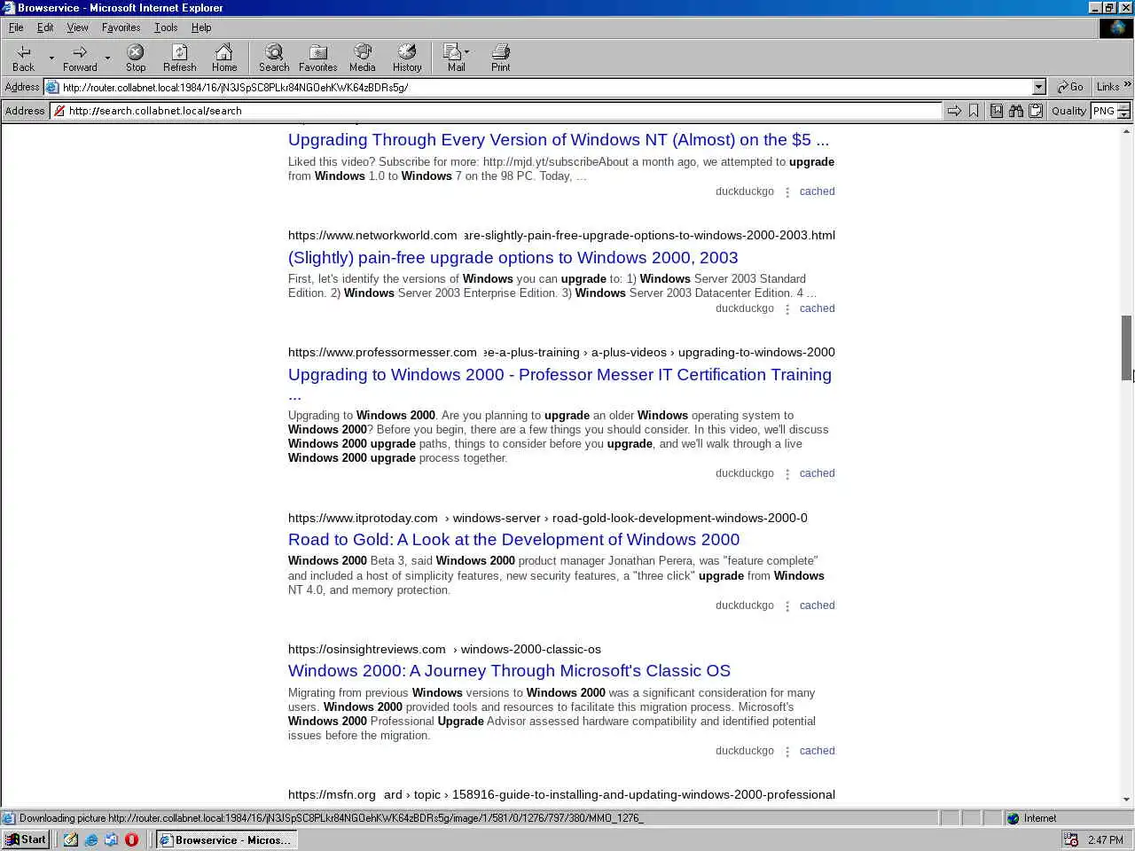Open the Search pane from the toolbar
Viewport: 1135px width, 851px height.
point(274,58)
